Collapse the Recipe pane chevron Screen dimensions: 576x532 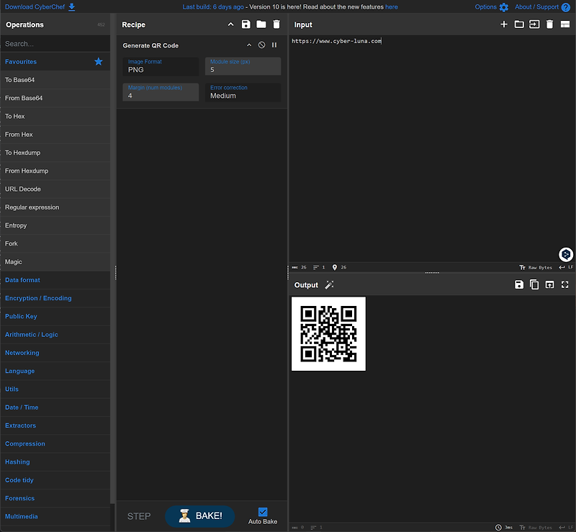pyautogui.click(x=230, y=24)
